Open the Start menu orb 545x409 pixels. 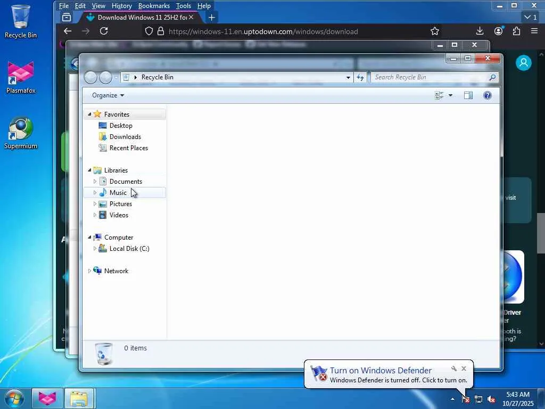pyautogui.click(x=14, y=398)
